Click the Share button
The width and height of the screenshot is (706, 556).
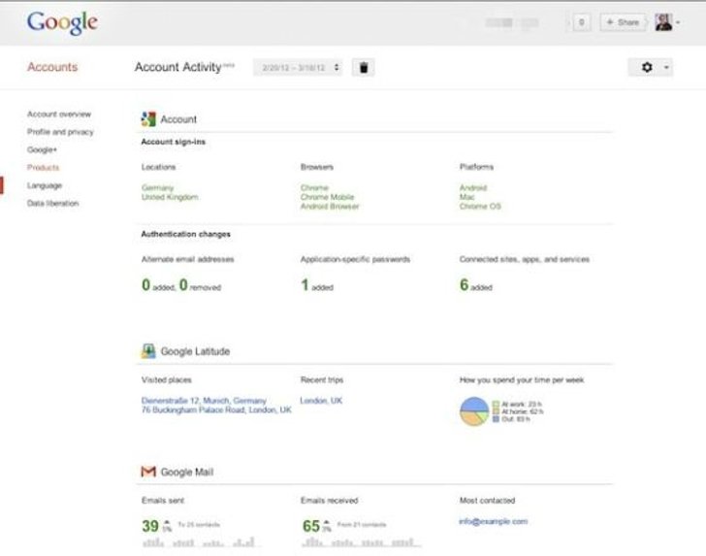[623, 22]
